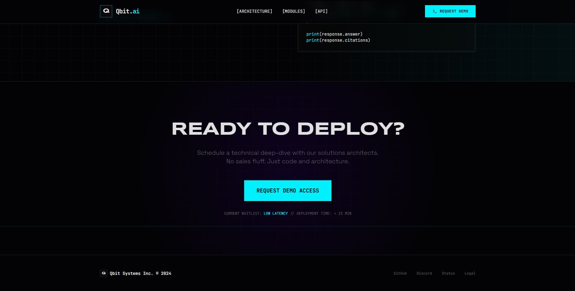Check the Status page footer link
Screen dimensions: 575x291
448,273
